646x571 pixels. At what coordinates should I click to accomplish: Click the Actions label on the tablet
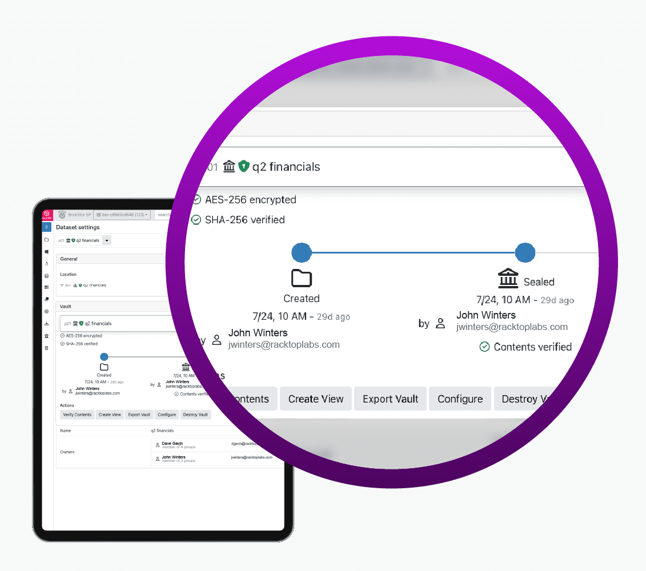[67, 405]
